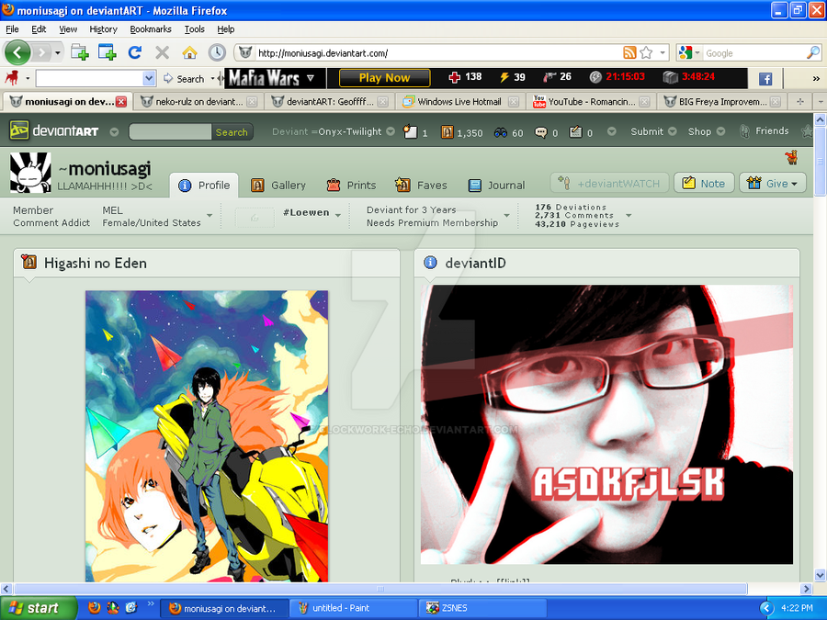Click the vertical scrollbar down arrow

(820, 575)
